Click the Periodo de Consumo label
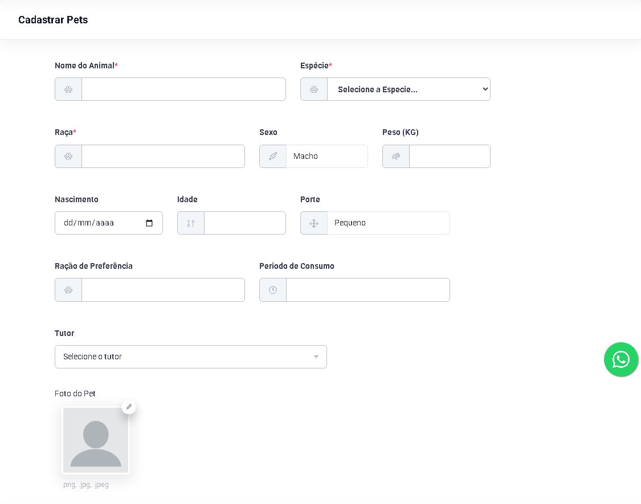Image resolution: width=641 pixels, height=504 pixels. tap(296, 266)
